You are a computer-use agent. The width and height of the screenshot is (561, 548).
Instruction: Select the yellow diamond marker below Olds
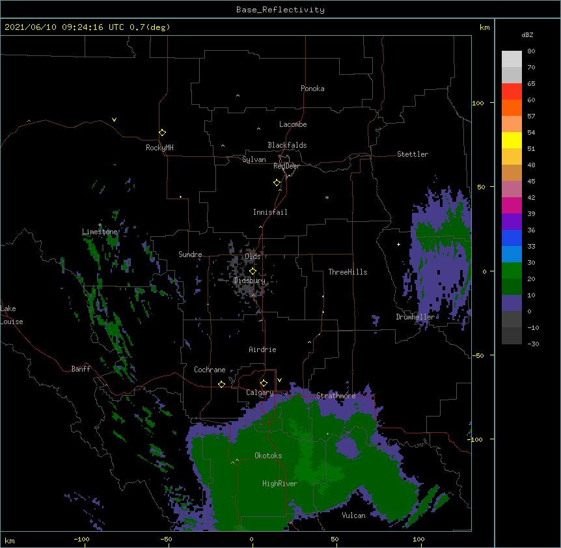pos(253,271)
